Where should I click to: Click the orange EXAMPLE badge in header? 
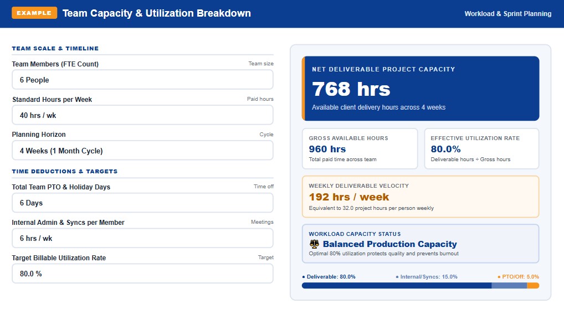tap(34, 13)
